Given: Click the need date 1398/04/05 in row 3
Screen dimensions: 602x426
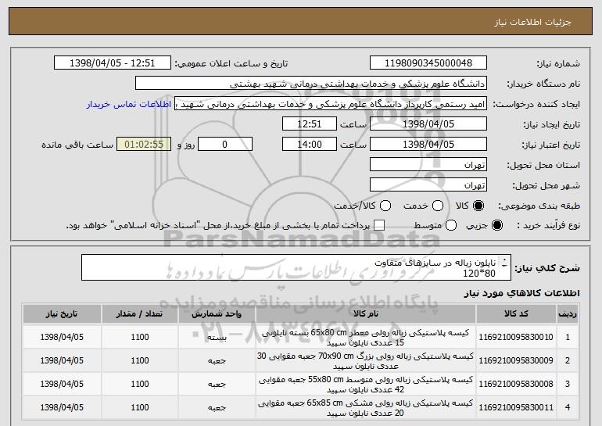Looking at the screenshot, I should pyautogui.click(x=62, y=384).
